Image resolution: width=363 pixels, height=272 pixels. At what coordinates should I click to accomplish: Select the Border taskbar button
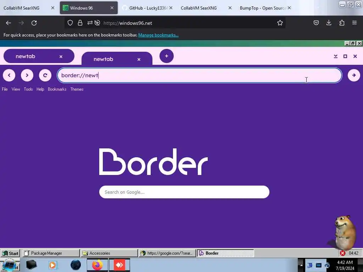pos(225,253)
